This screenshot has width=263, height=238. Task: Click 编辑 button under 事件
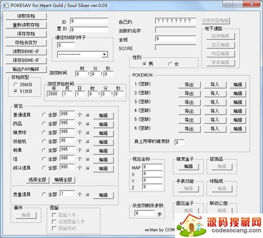26,215
